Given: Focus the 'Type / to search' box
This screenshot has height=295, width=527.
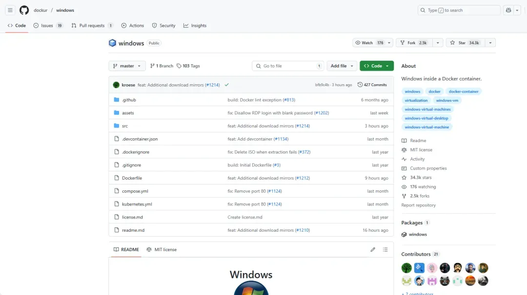Looking at the screenshot, I should point(459,10).
